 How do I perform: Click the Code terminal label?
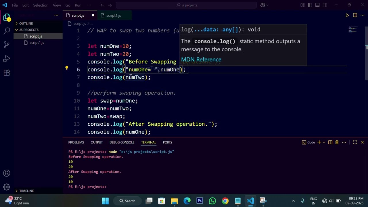point(308,142)
